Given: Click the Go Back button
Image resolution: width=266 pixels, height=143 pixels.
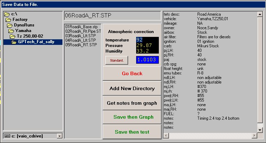Looking at the screenshot, I should click(x=132, y=74).
